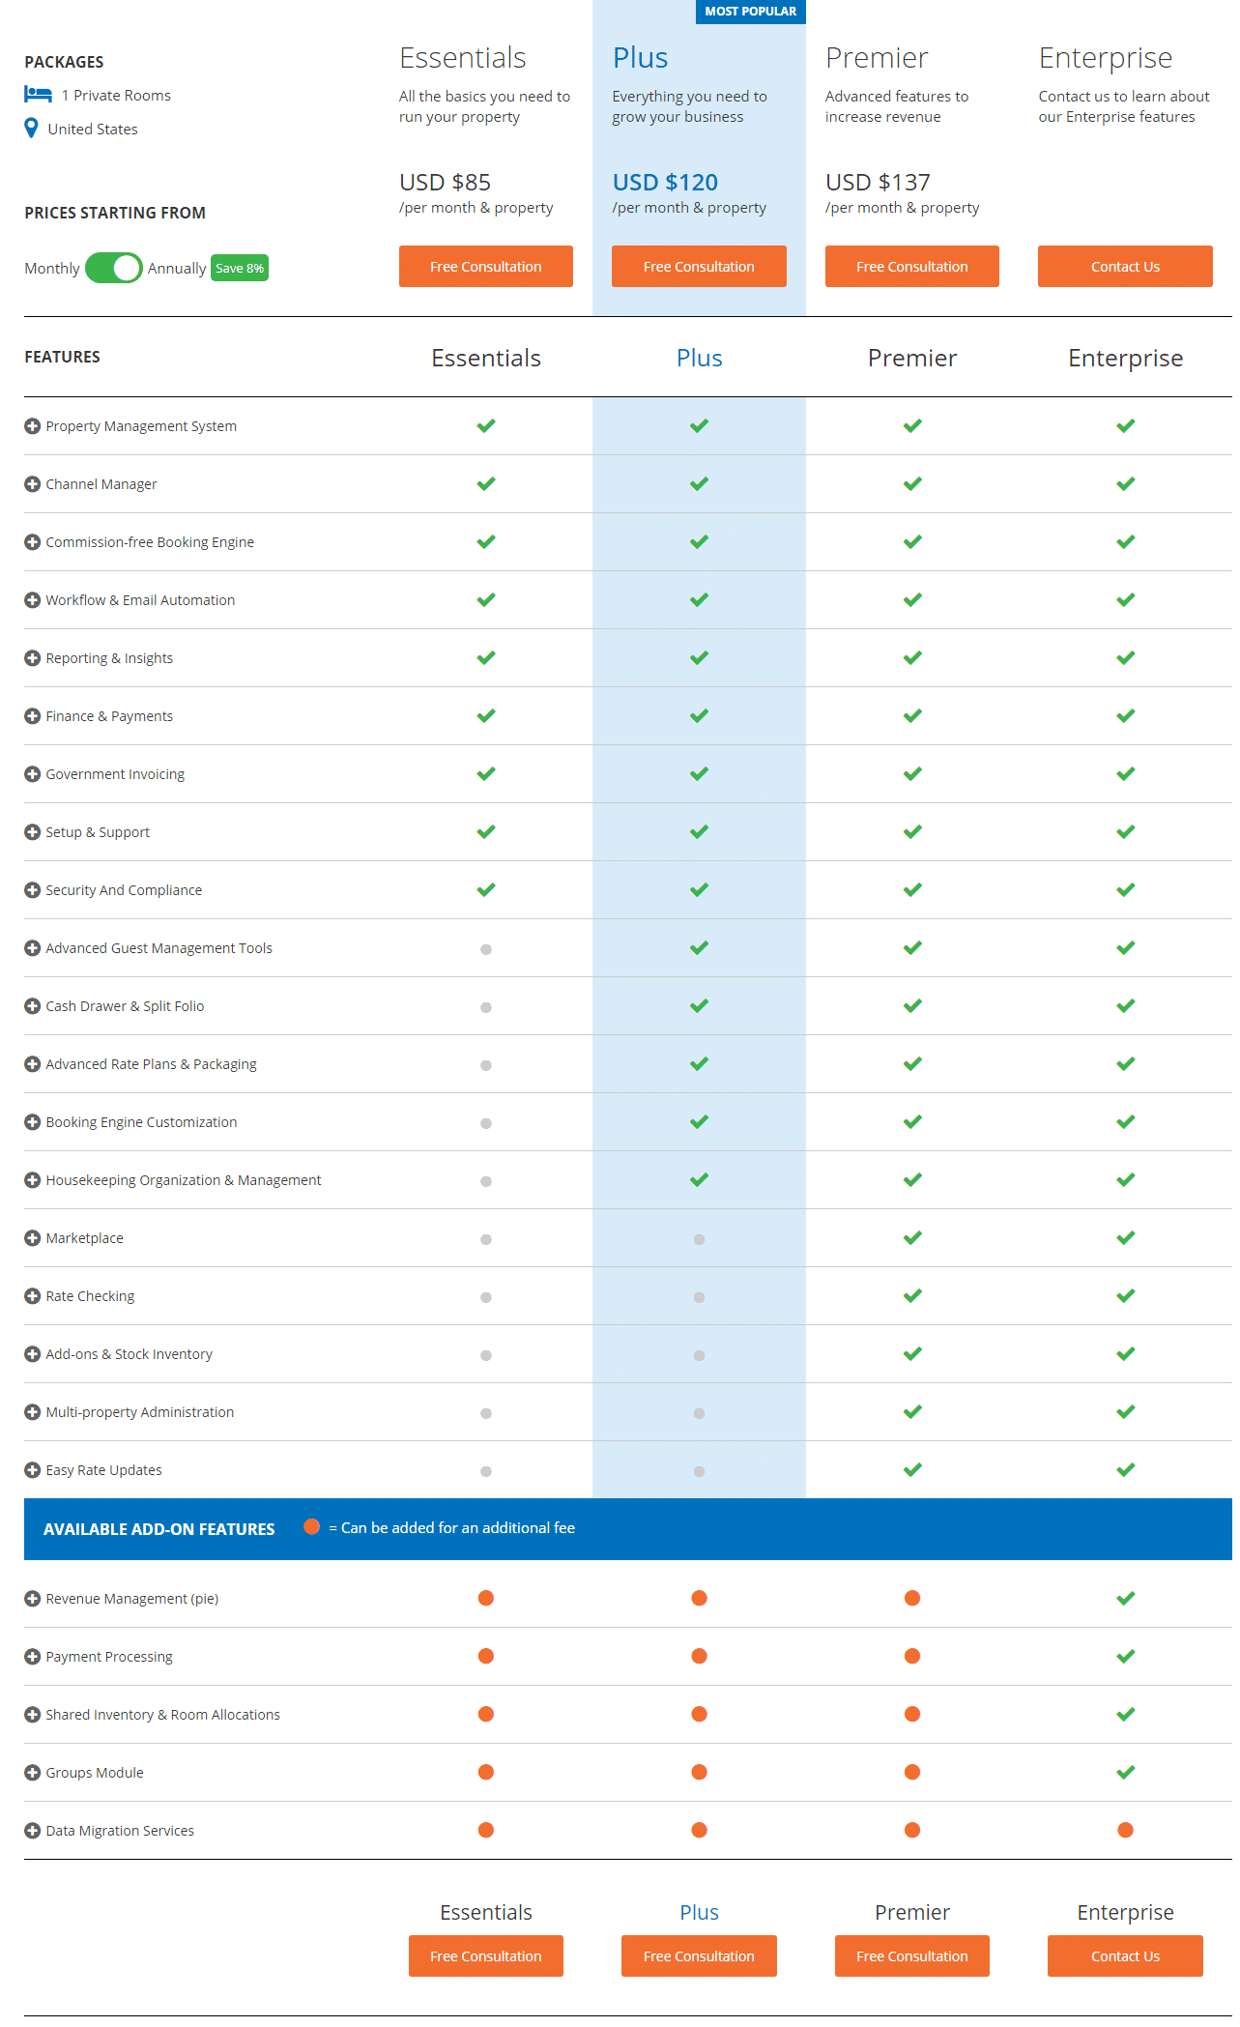Select the MOST POPULAR Plus package banner
The image size is (1240, 2027).
tap(750, 12)
